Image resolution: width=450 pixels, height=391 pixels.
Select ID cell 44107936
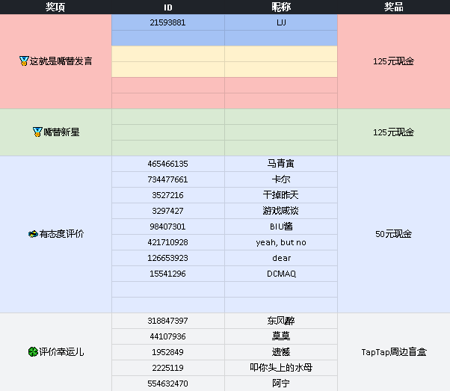pos(168,336)
